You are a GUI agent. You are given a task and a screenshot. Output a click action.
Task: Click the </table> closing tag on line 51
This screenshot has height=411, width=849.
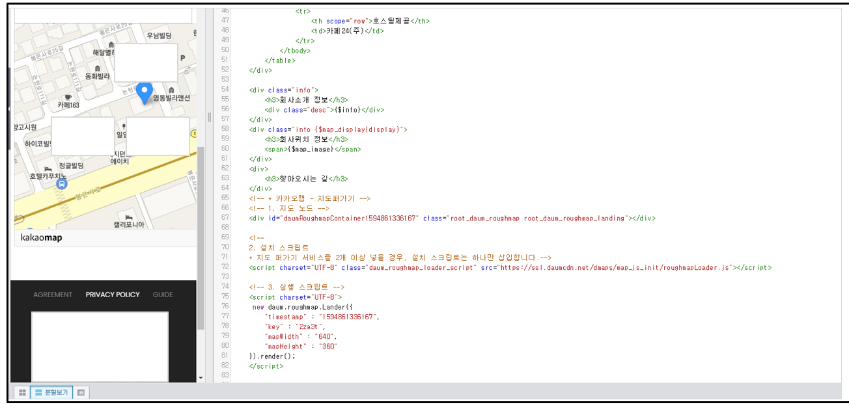pyautogui.click(x=280, y=60)
